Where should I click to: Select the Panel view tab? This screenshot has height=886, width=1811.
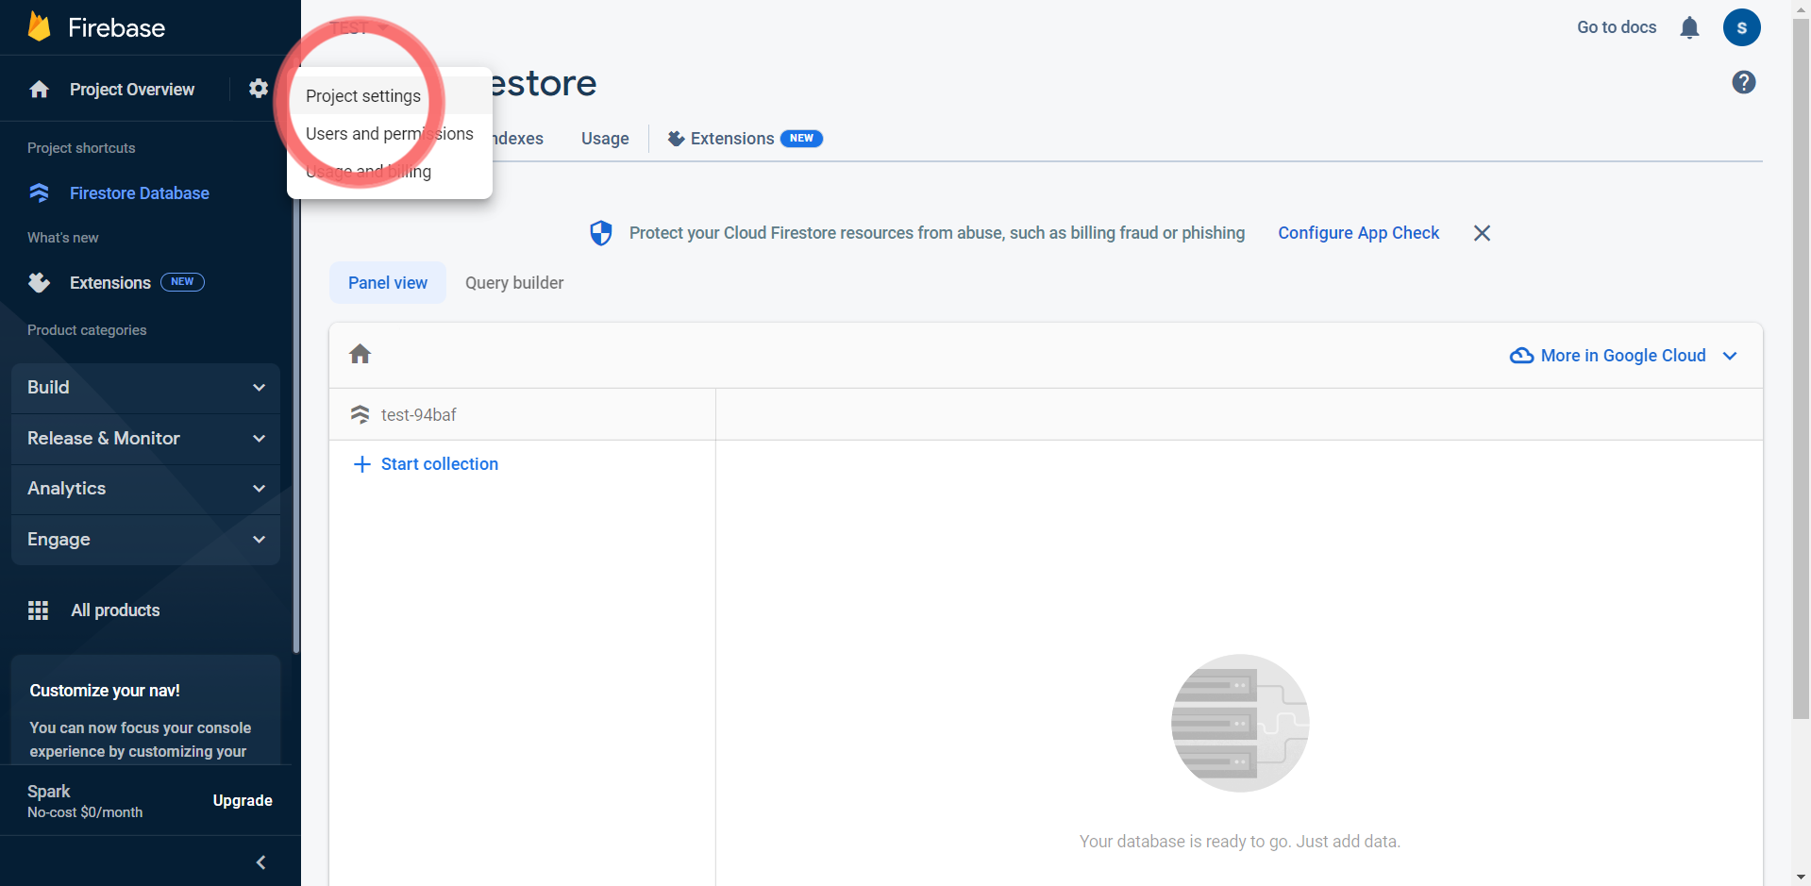click(x=388, y=283)
